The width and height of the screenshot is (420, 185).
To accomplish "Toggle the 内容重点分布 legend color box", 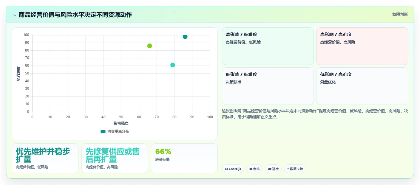I will pos(103,131).
